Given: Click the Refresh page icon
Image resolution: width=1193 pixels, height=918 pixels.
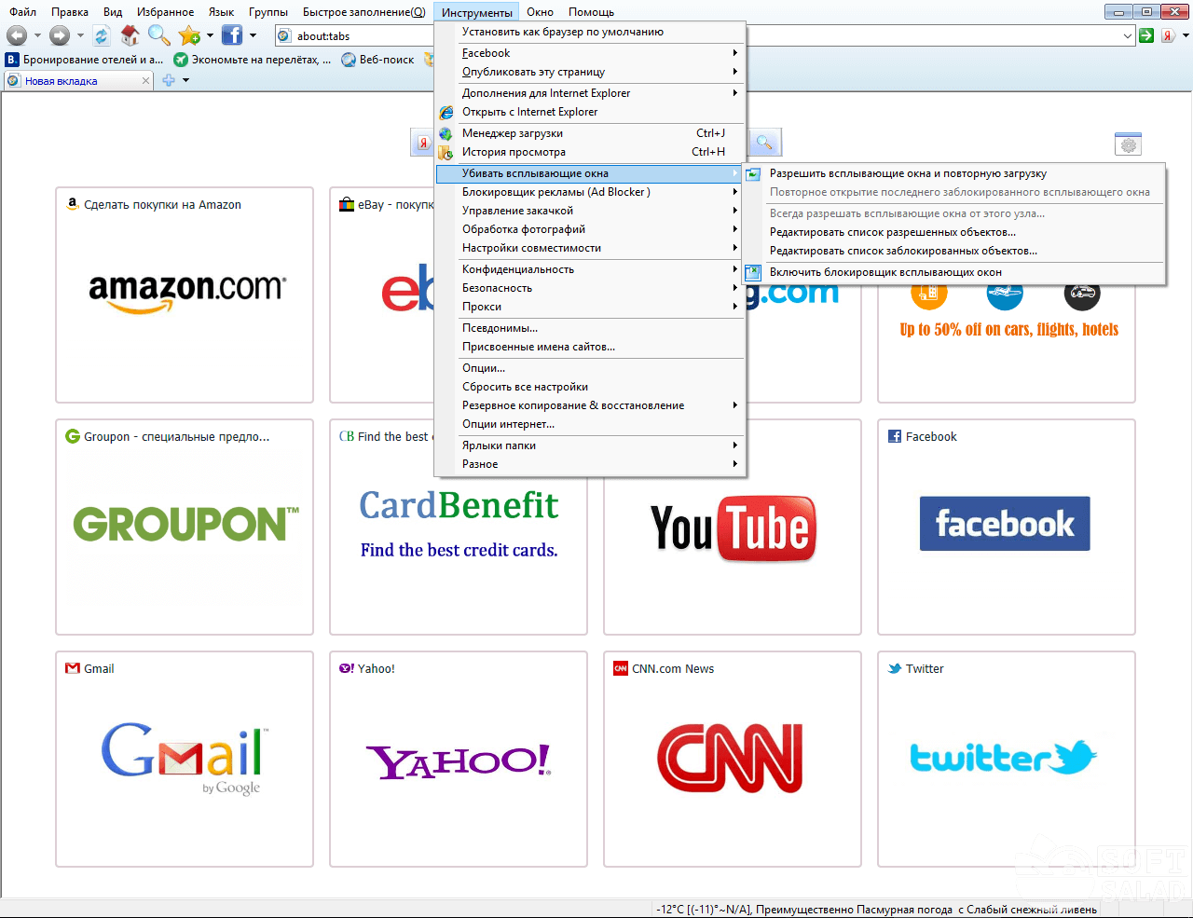Looking at the screenshot, I should pos(102,35).
